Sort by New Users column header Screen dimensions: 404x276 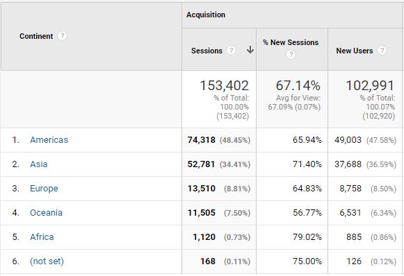tap(354, 51)
